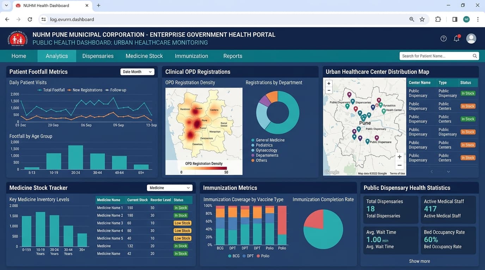Click the user profile avatar

[471, 39]
